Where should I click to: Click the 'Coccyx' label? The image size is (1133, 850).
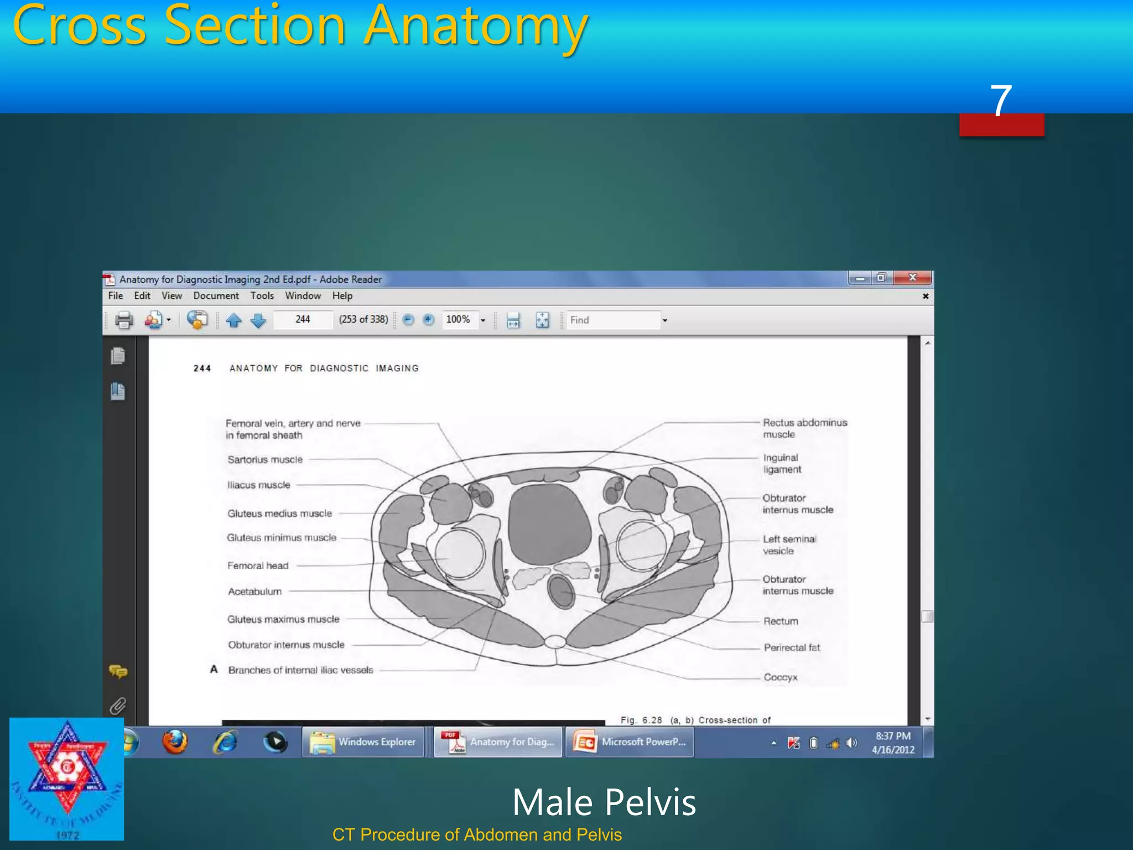click(x=780, y=677)
